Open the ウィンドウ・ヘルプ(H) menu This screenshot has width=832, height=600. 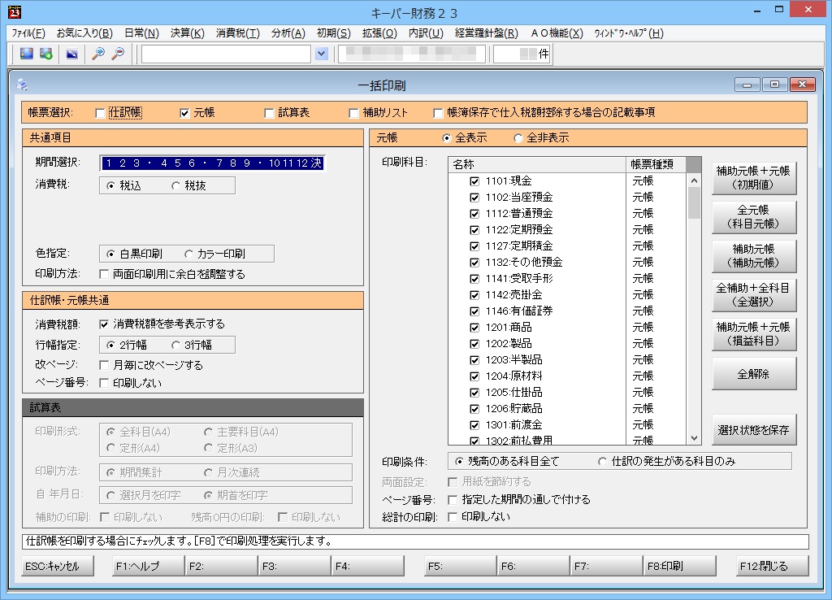pyautogui.click(x=629, y=33)
